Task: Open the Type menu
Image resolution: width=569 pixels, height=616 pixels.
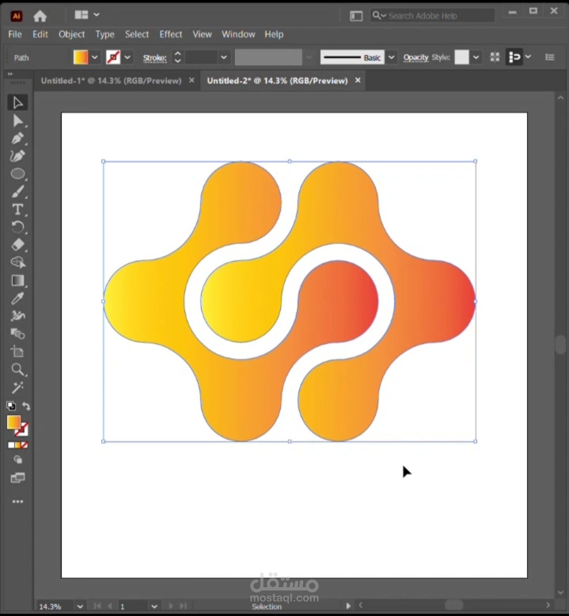Action: [105, 34]
